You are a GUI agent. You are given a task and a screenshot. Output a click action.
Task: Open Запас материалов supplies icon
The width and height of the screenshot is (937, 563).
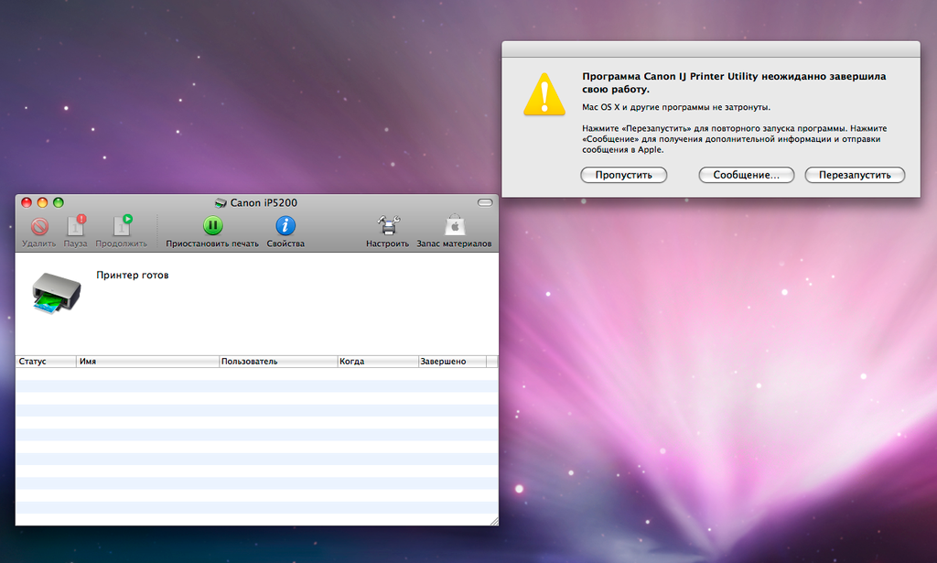pyautogui.click(x=455, y=225)
